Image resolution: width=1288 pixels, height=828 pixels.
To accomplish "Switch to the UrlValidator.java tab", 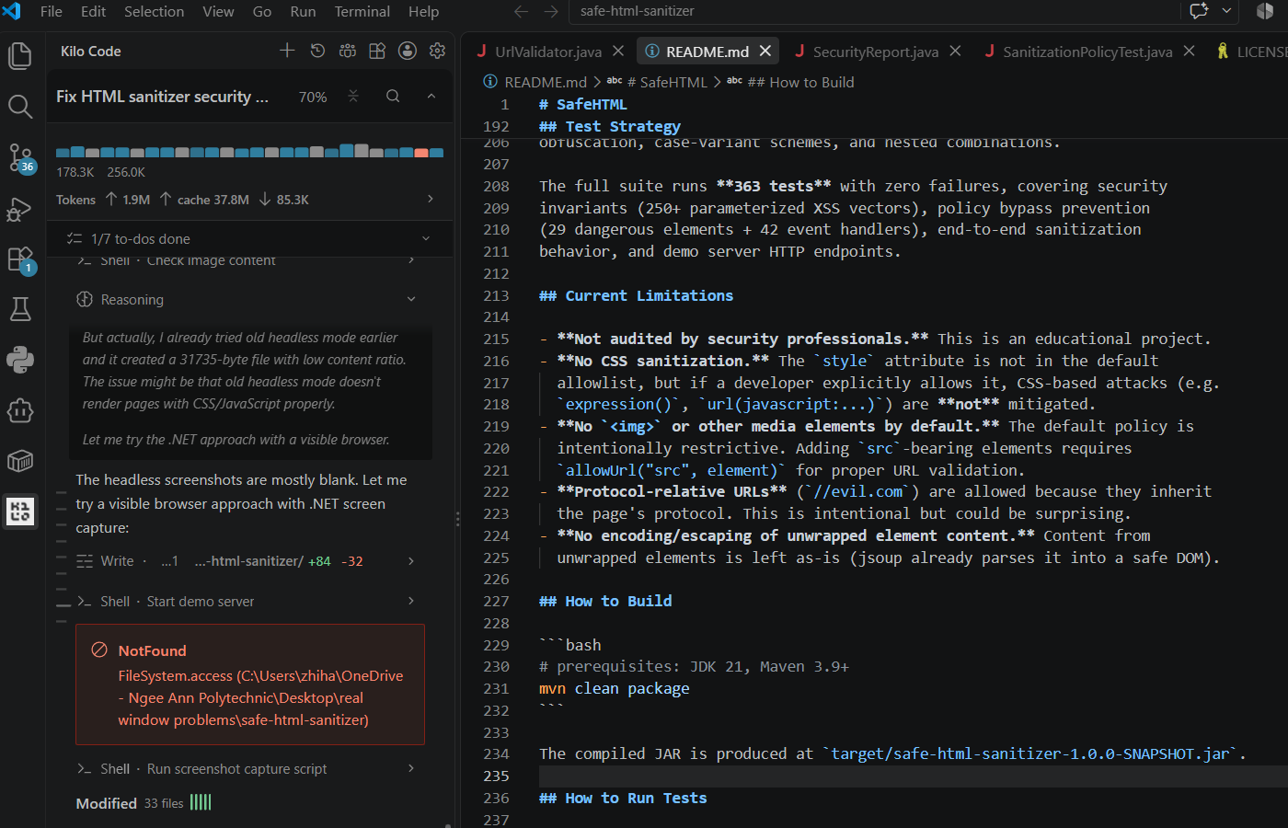I will pos(548,52).
